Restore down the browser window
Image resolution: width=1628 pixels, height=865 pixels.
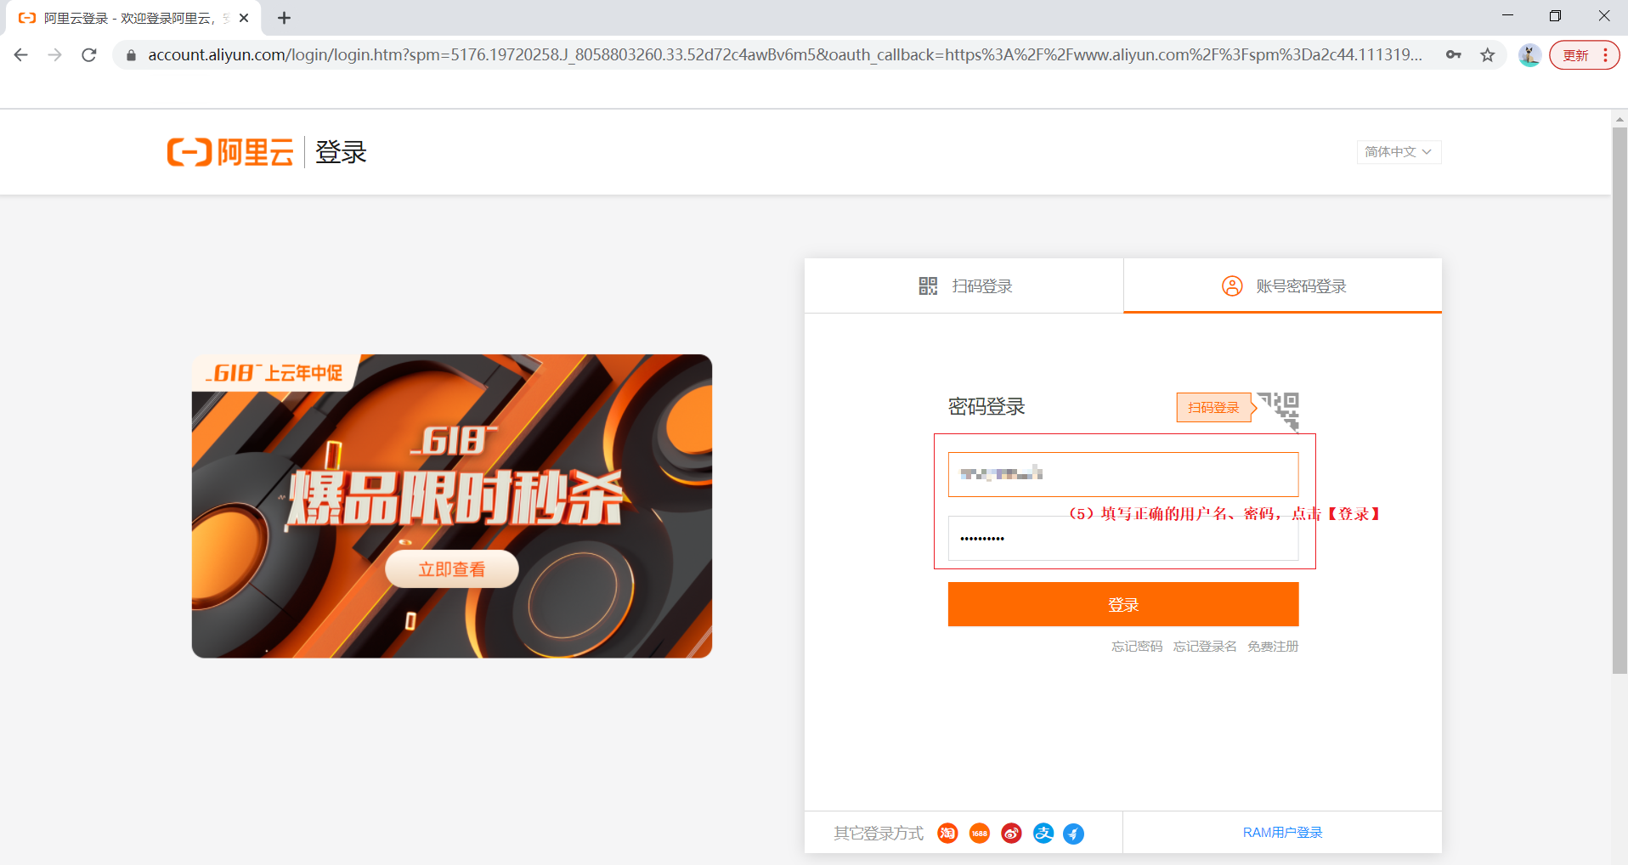click(1556, 15)
